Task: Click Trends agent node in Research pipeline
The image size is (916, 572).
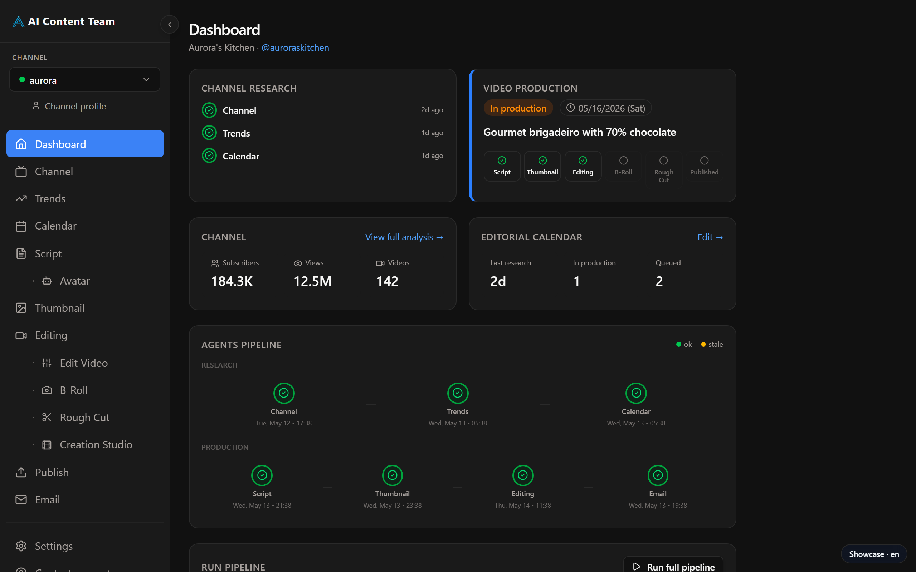Action: coord(458,393)
